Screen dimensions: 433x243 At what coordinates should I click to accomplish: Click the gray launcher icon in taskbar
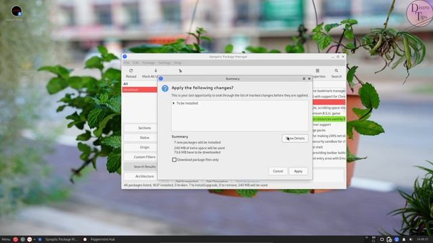coord(22,240)
